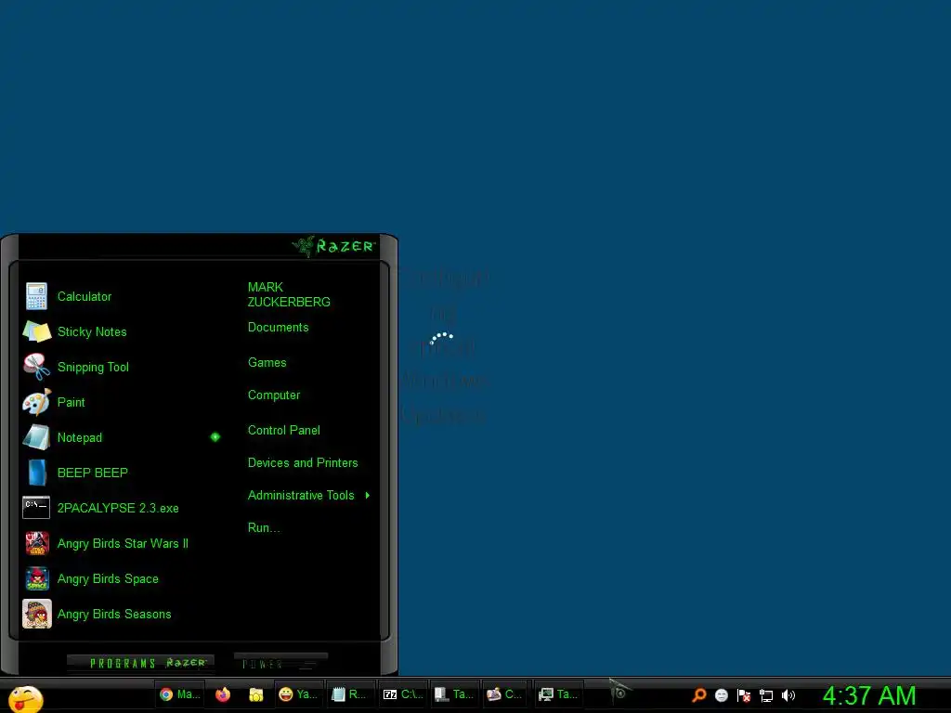Open the white smiley tray icon
Viewport: 951px width, 713px height.
(721, 695)
